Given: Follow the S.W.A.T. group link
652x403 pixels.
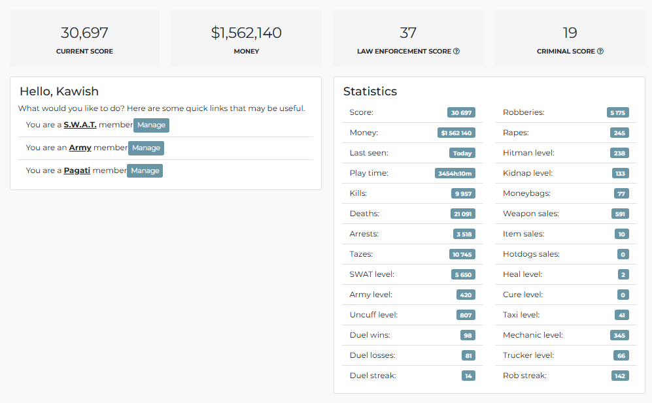Looking at the screenshot, I should pyautogui.click(x=80, y=125).
